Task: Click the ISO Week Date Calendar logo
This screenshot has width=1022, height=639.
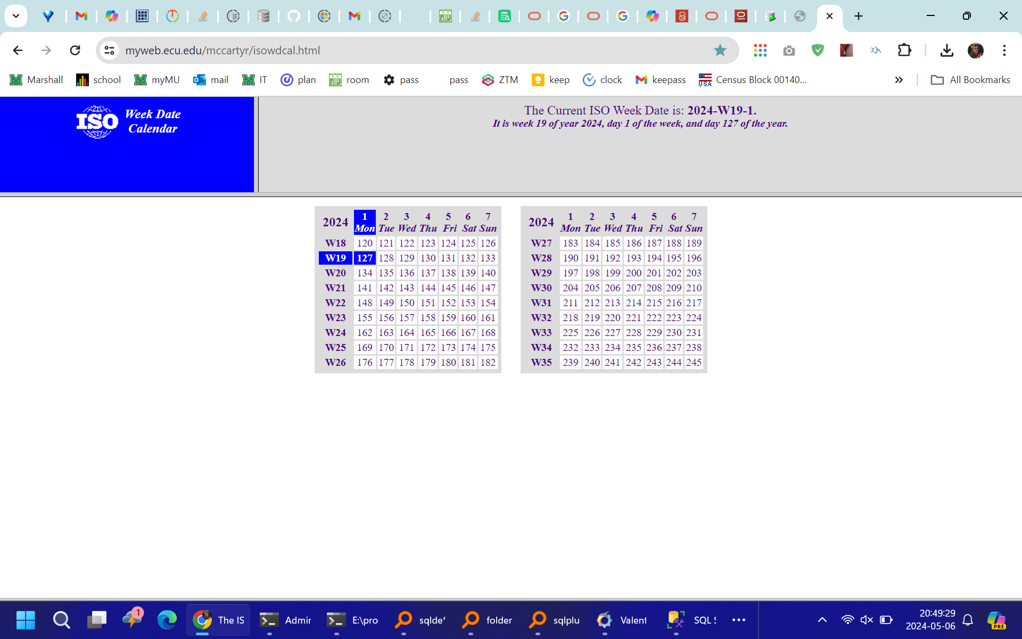Action: (128, 121)
